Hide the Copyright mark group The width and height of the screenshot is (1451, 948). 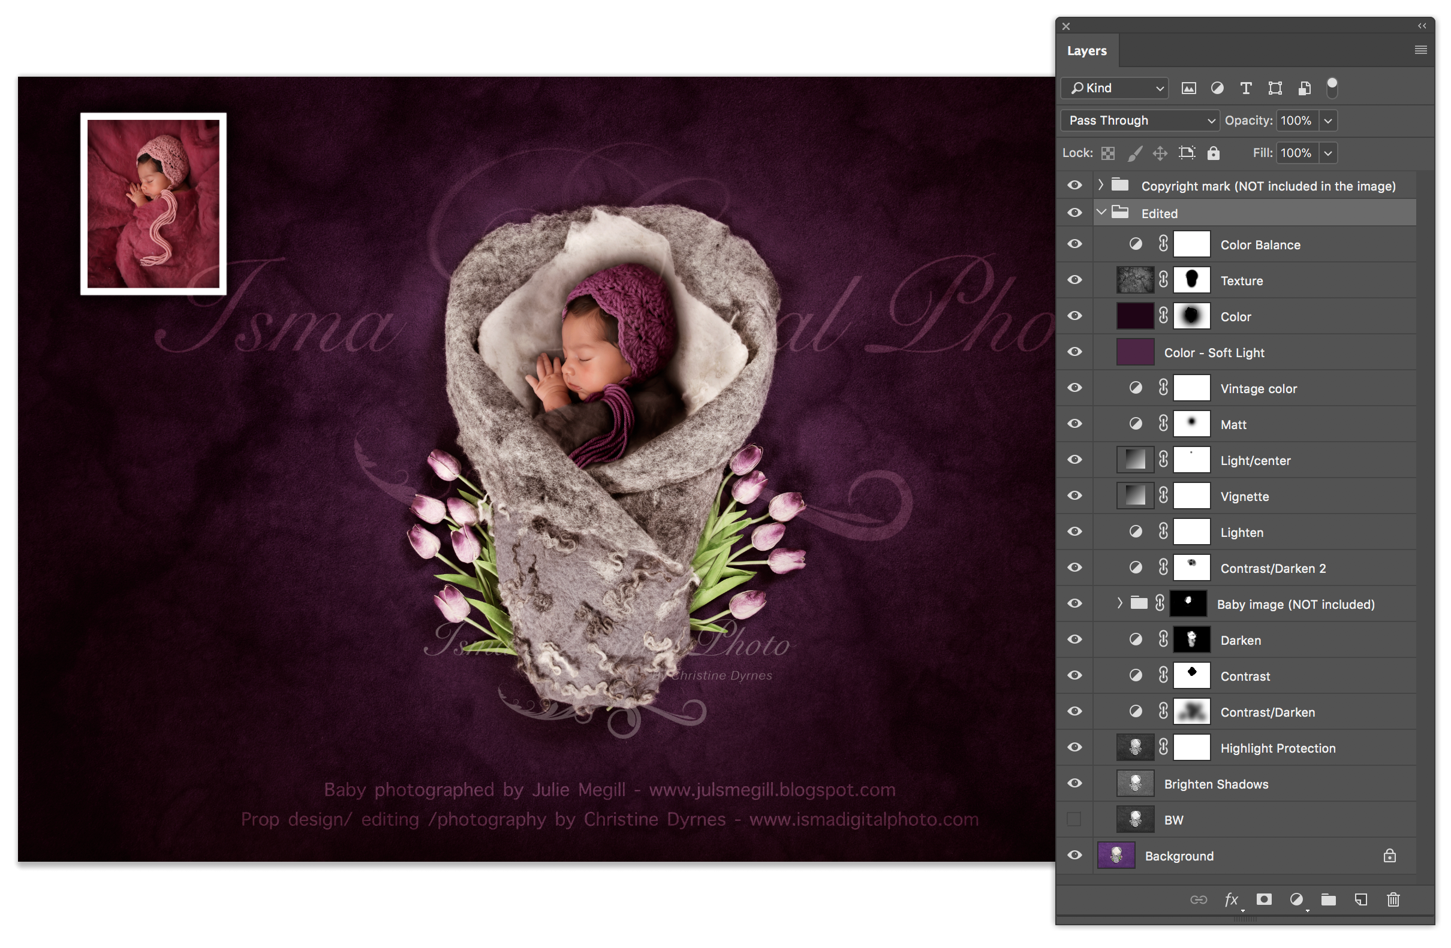pyautogui.click(x=1075, y=185)
